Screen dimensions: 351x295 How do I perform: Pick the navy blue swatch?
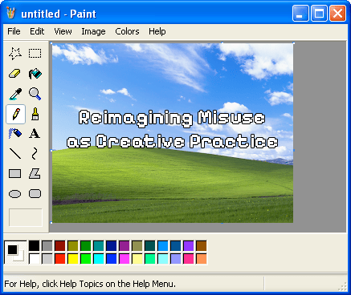(x=112, y=246)
